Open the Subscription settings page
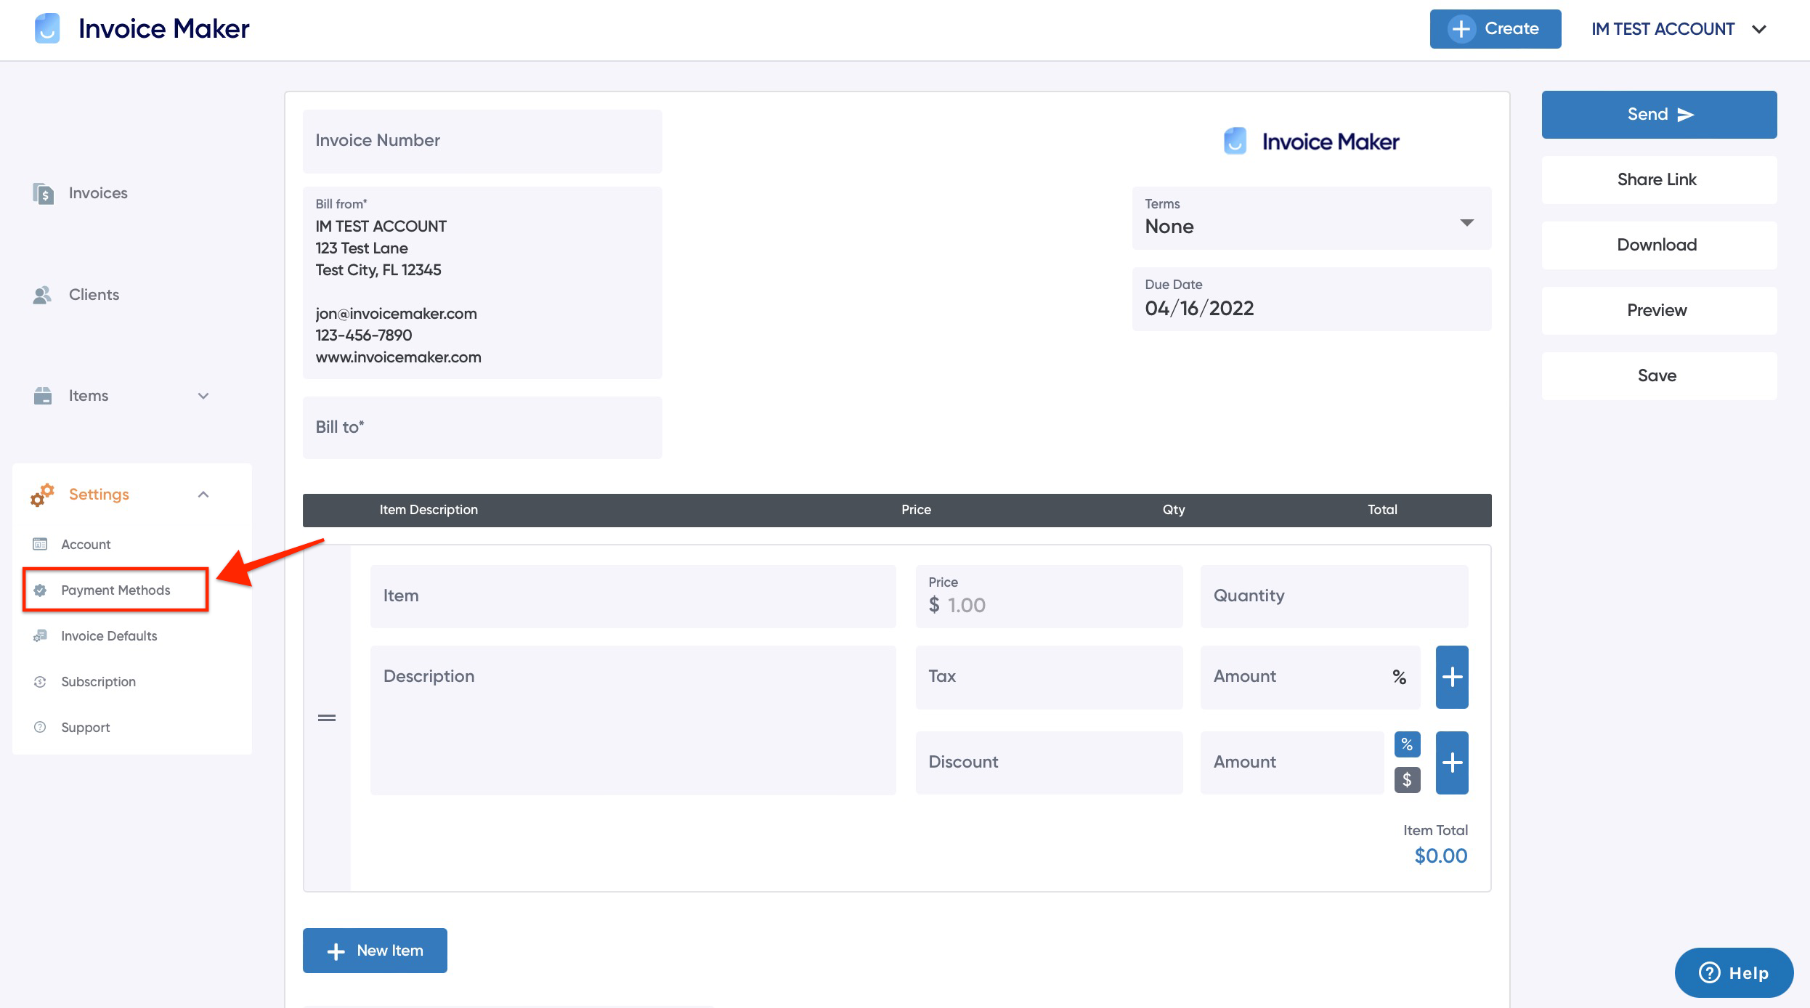1810x1008 pixels. [98, 682]
